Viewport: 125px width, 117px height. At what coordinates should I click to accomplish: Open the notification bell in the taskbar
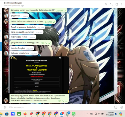tap(116, 114)
